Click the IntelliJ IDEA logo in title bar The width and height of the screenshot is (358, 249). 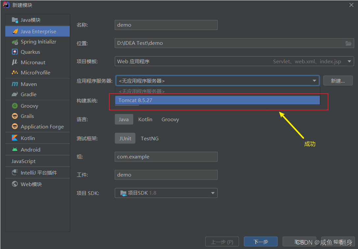pos(6,5)
